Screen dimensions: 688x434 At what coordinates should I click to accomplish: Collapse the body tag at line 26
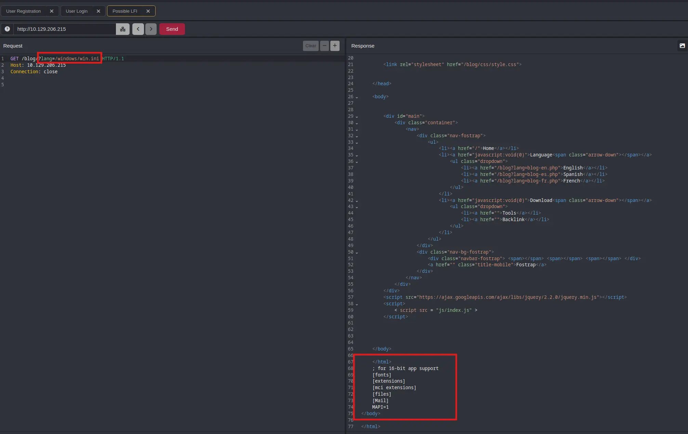(357, 97)
